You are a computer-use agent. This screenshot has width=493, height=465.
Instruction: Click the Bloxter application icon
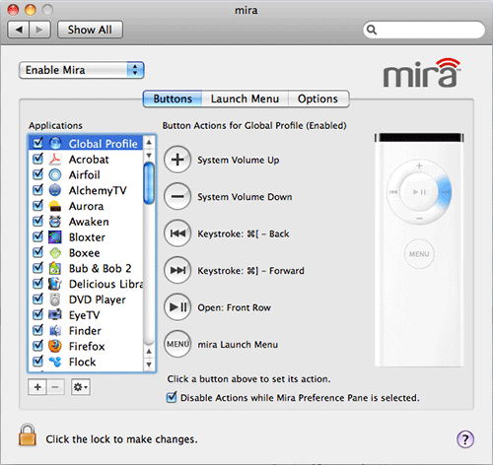[55, 237]
